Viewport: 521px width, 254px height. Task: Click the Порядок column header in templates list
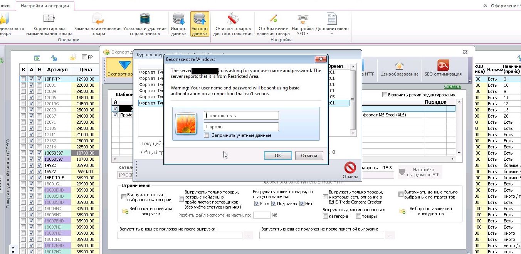pos(435,102)
